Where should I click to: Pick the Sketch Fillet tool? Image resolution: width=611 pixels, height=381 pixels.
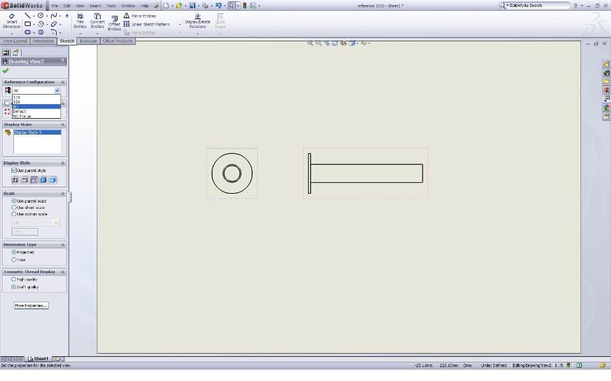(53, 32)
